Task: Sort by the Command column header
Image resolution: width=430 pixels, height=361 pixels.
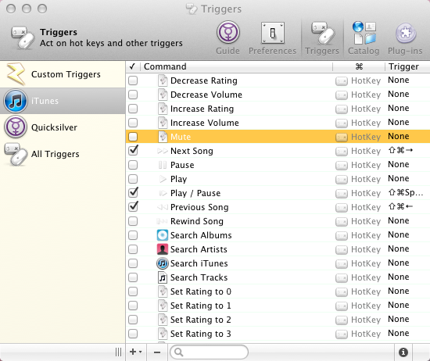Action: click(x=236, y=66)
